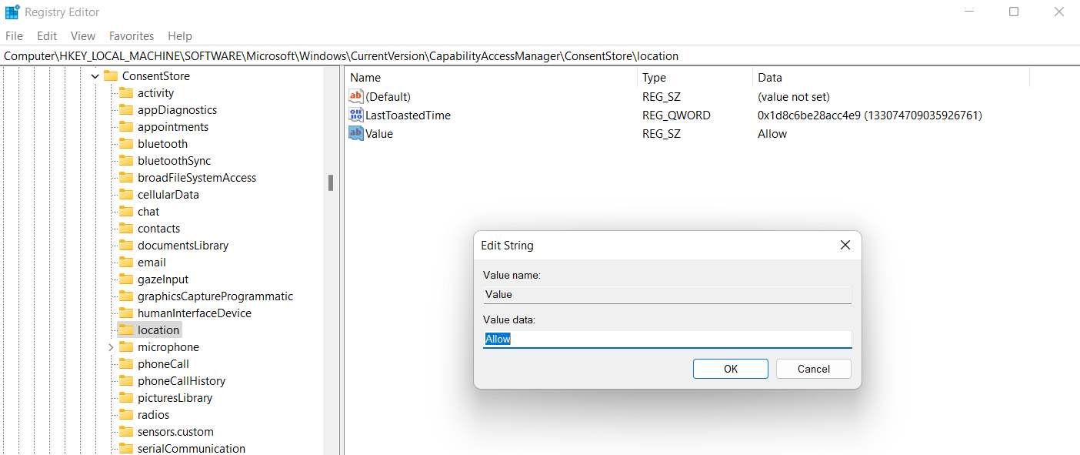Click the ConsentStore folder icon

point(111,76)
